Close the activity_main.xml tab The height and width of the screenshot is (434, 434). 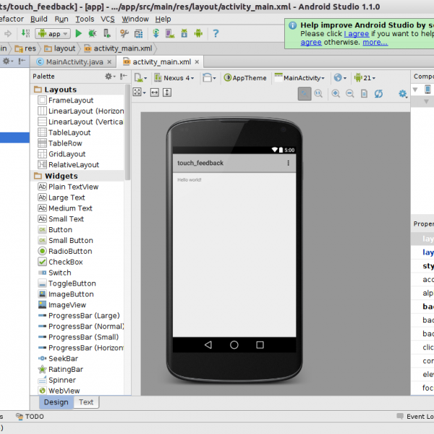(197, 62)
